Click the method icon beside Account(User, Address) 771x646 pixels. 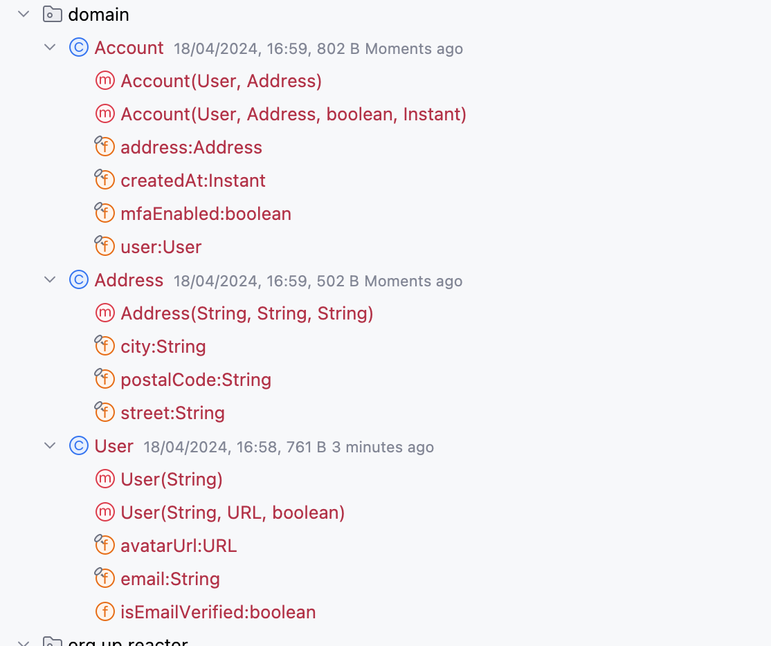(105, 81)
